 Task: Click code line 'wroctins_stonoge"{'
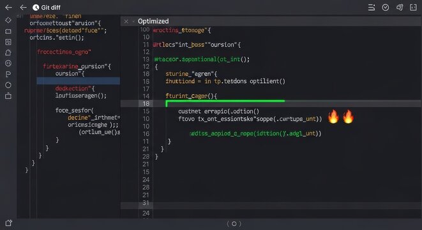coord(182,30)
